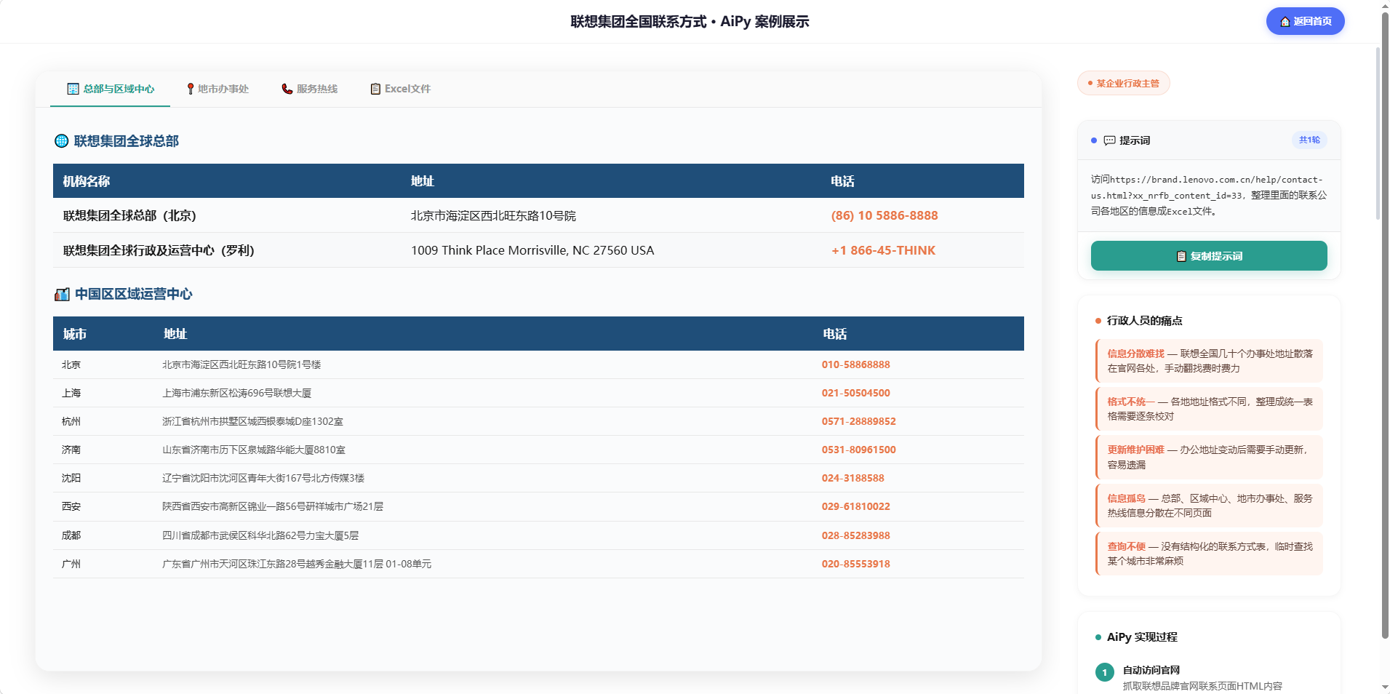Click the 返回首页 button
Screen dimensions: 1390x694
1305,21
